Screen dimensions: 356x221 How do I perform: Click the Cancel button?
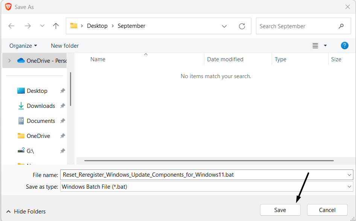click(327, 210)
